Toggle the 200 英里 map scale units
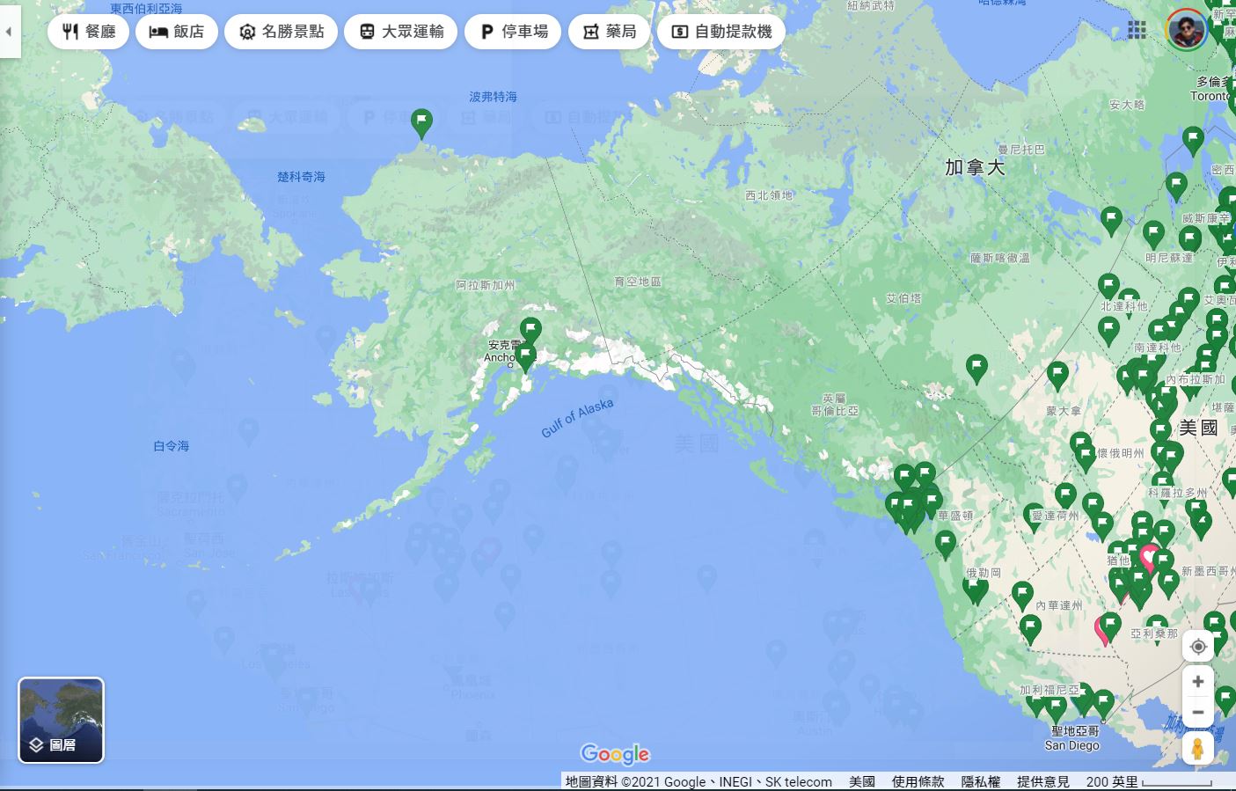 1148,781
